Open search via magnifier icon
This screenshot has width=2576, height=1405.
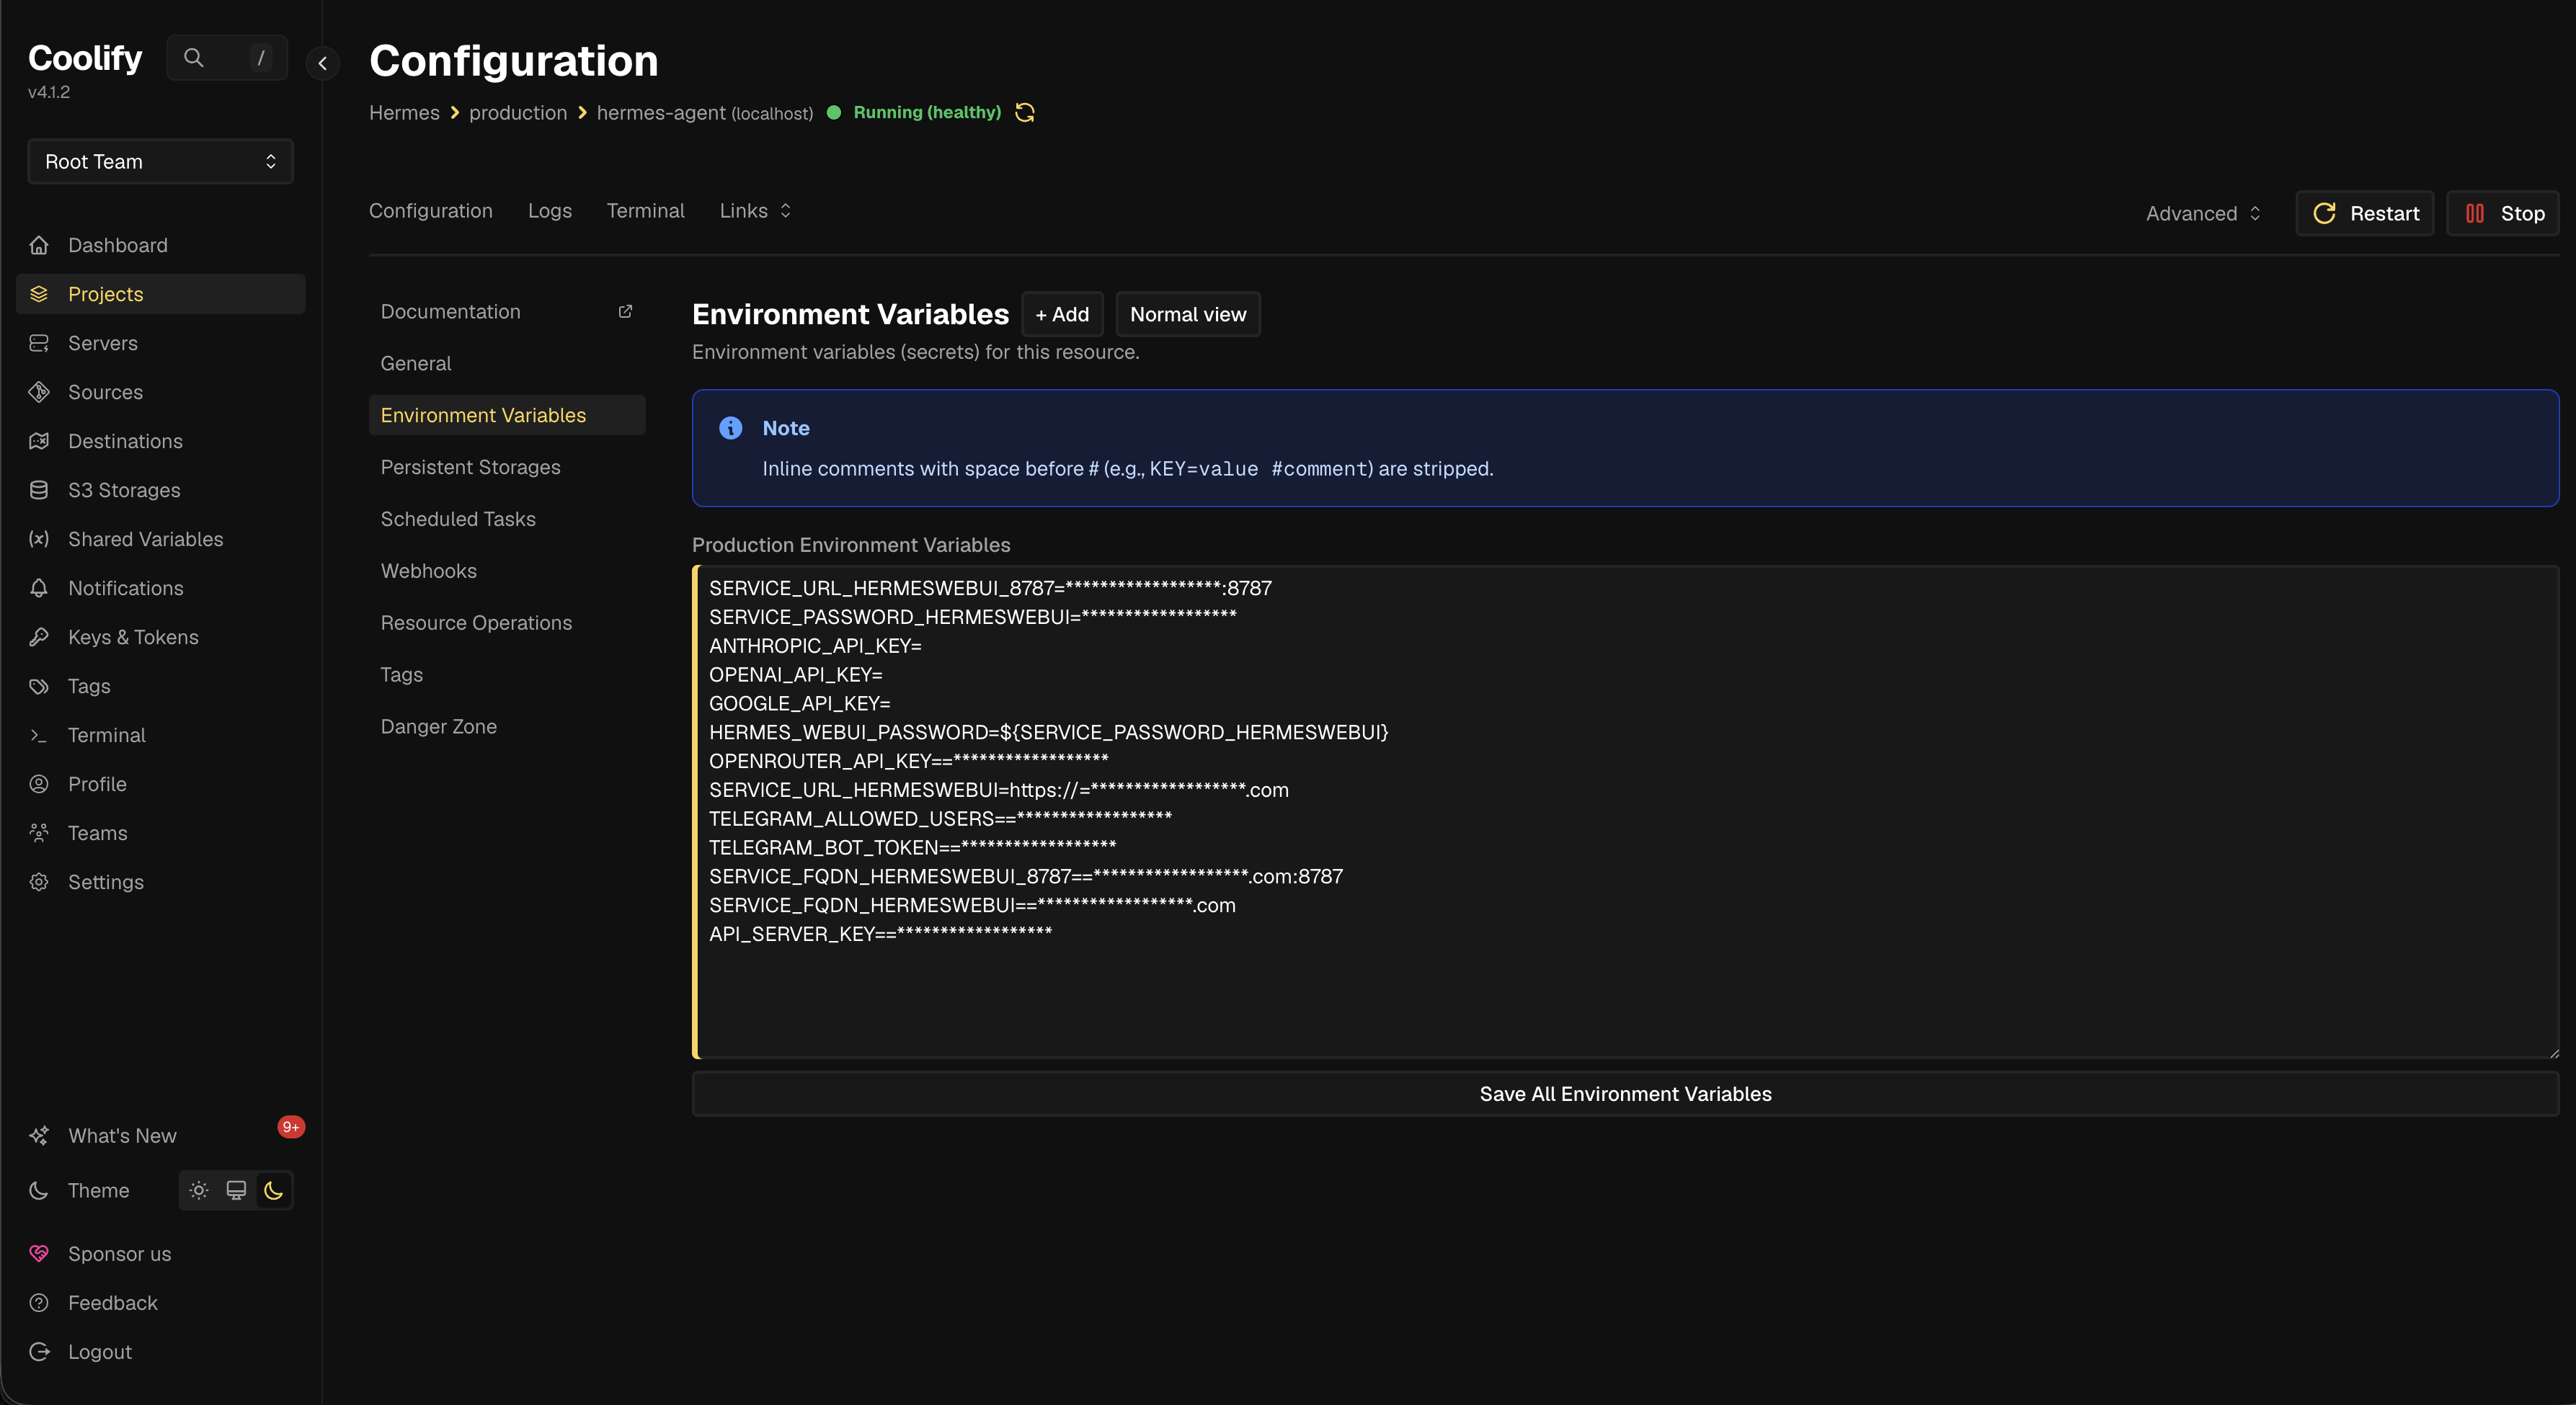point(194,58)
